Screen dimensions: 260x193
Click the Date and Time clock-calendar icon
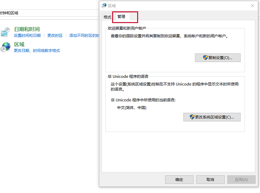[x=5, y=32]
